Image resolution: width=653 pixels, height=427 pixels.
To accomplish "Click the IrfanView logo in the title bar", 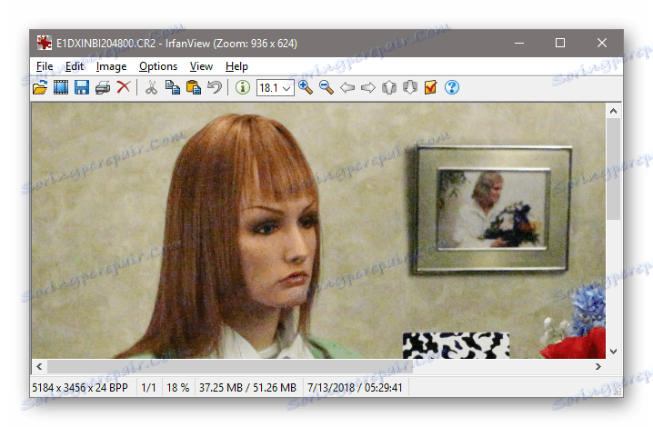I will tap(45, 43).
